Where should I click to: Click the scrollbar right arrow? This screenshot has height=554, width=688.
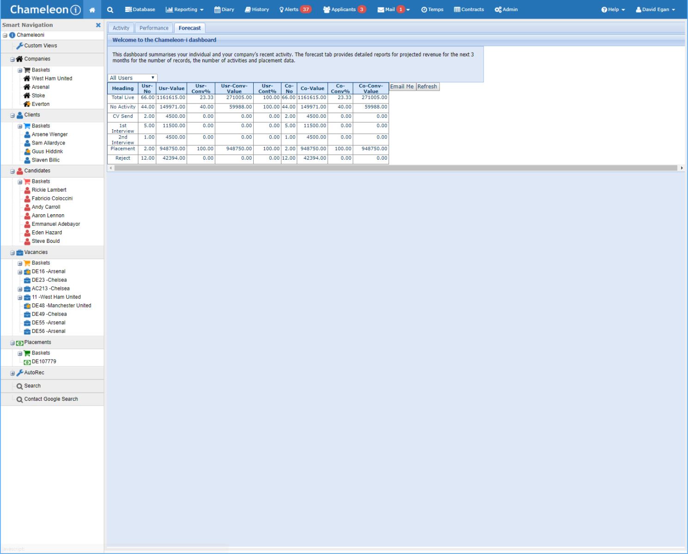[x=682, y=168]
